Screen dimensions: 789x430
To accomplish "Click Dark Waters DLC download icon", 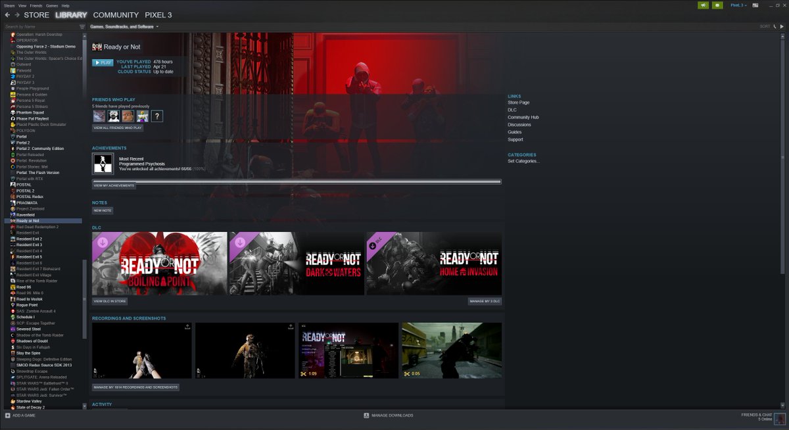I will pyautogui.click(x=240, y=243).
